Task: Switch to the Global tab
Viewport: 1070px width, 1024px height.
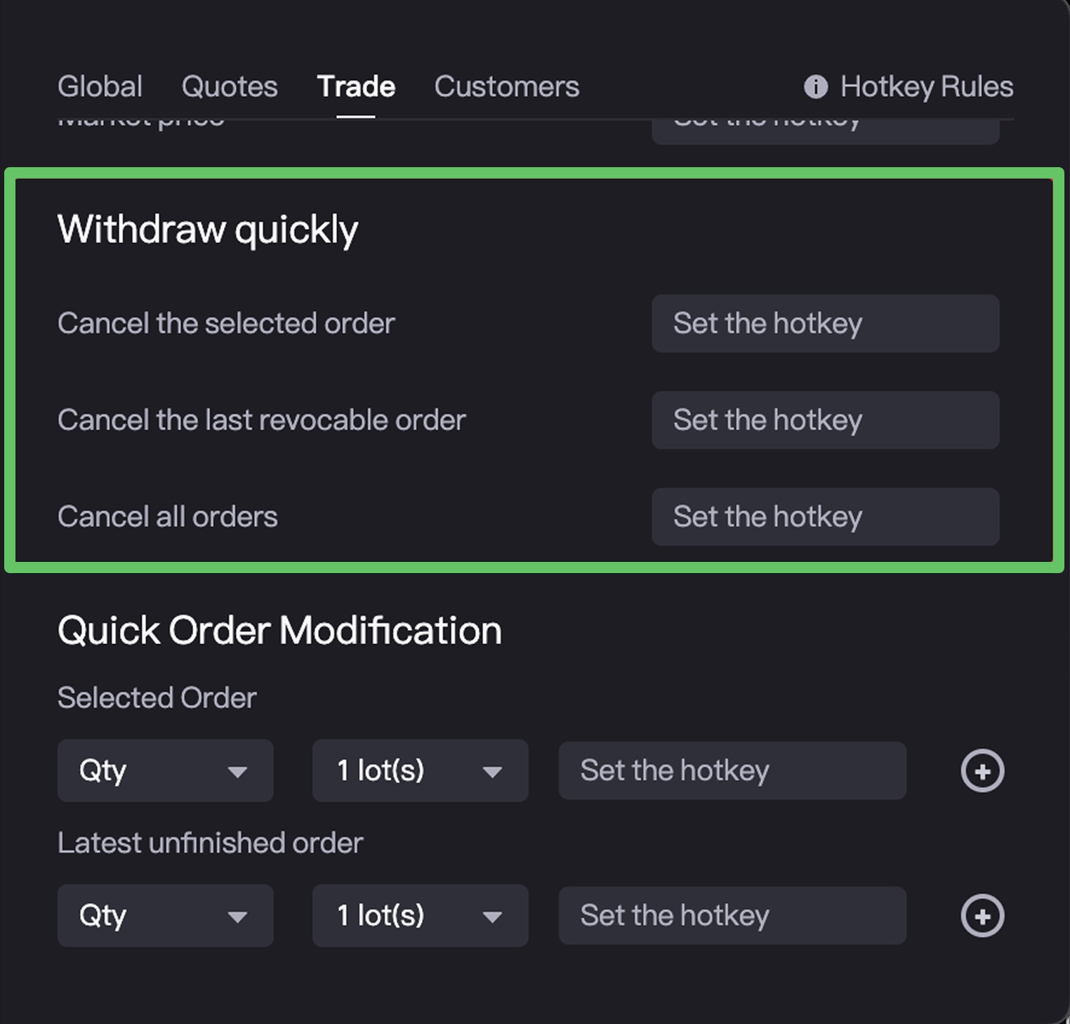Action: [100, 87]
